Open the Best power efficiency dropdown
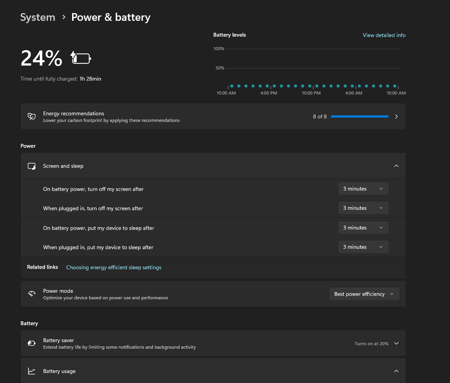450x383 pixels. pyautogui.click(x=364, y=294)
